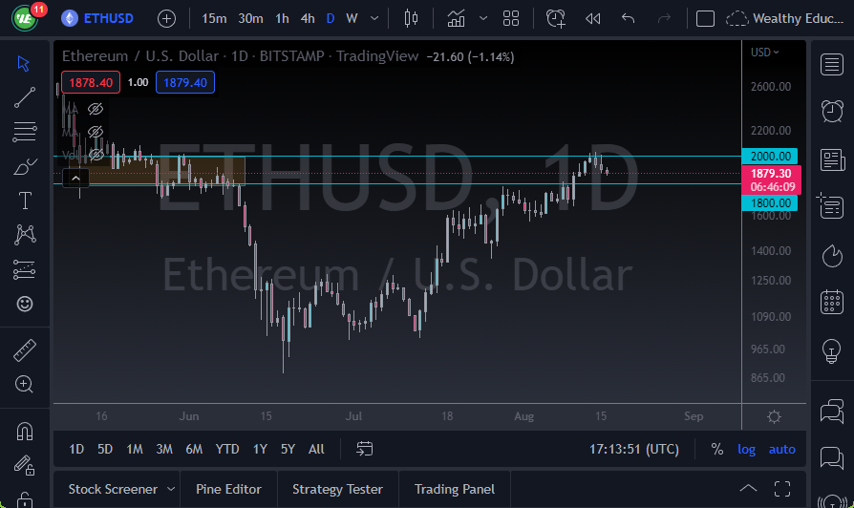Open the indicators chart icon
The image size is (854, 508).
click(x=456, y=18)
